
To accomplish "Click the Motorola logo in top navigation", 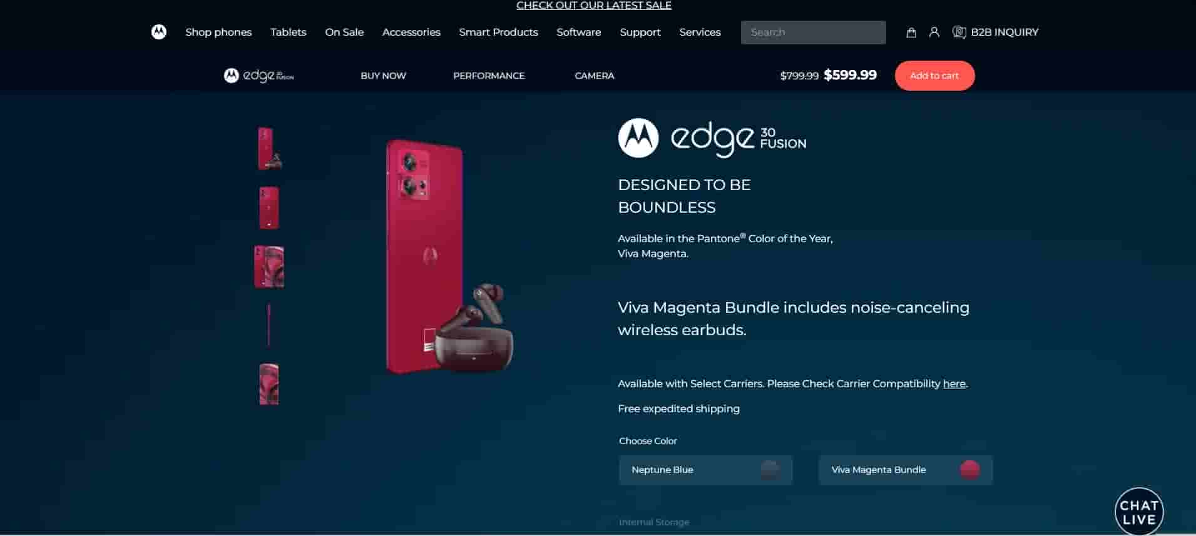I will coord(159,32).
